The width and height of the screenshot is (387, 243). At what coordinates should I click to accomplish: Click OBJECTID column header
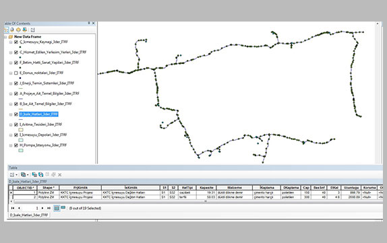tap(25, 188)
